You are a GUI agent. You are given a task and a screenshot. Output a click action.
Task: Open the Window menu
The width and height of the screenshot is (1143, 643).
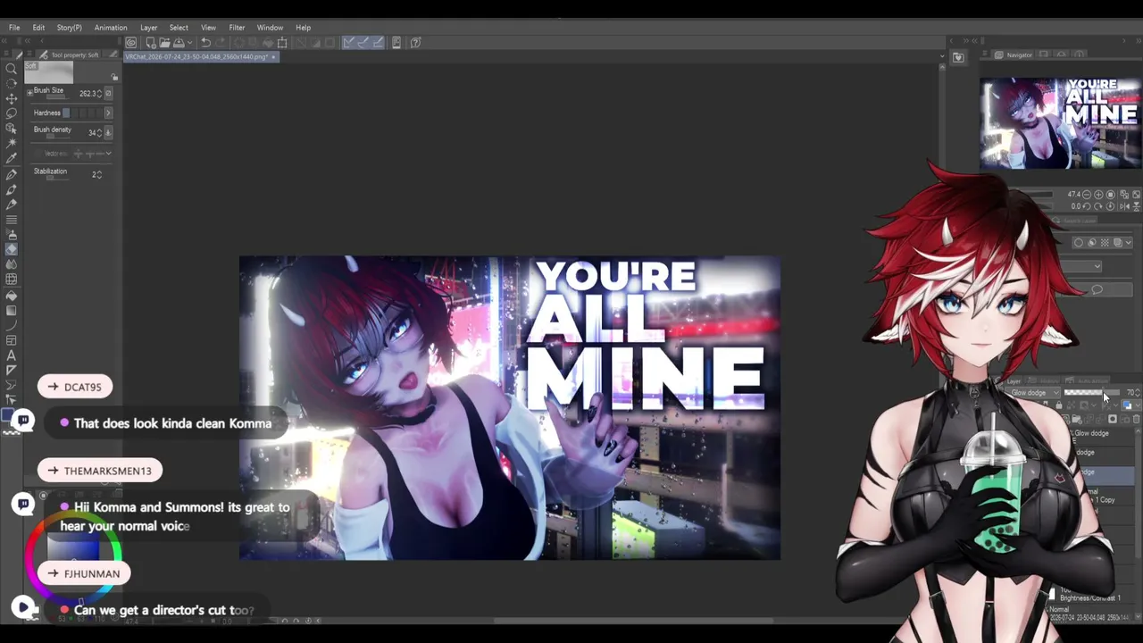pyautogui.click(x=270, y=28)
